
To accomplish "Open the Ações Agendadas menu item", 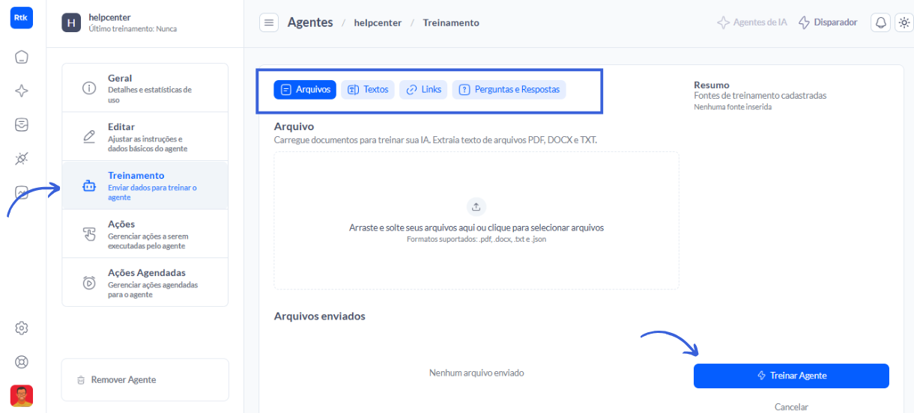I will click(x=145, y=282).
